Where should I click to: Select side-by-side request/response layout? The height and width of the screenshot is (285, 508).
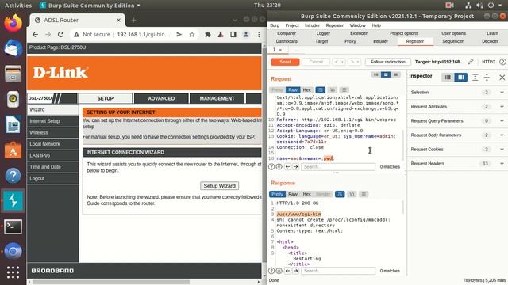375,74
